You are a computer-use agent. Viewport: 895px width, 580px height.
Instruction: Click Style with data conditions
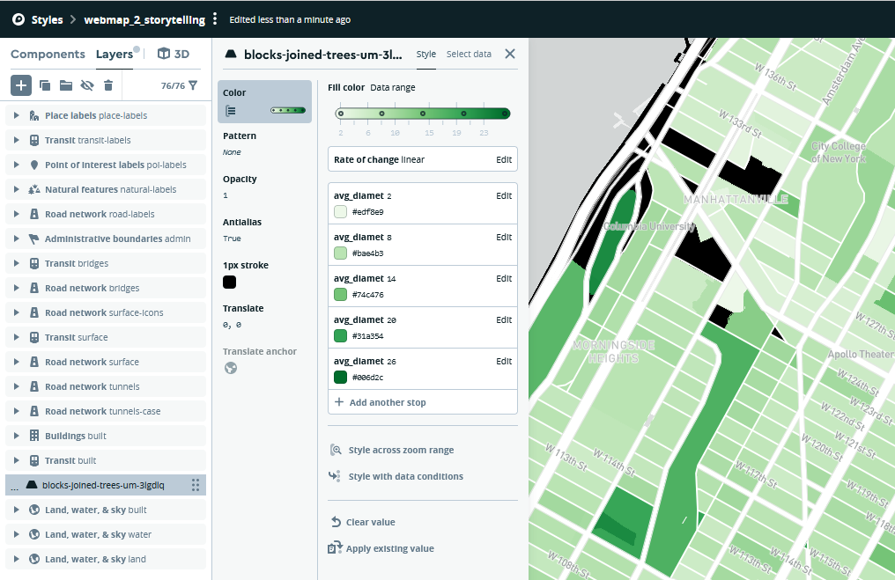point(405,476)
